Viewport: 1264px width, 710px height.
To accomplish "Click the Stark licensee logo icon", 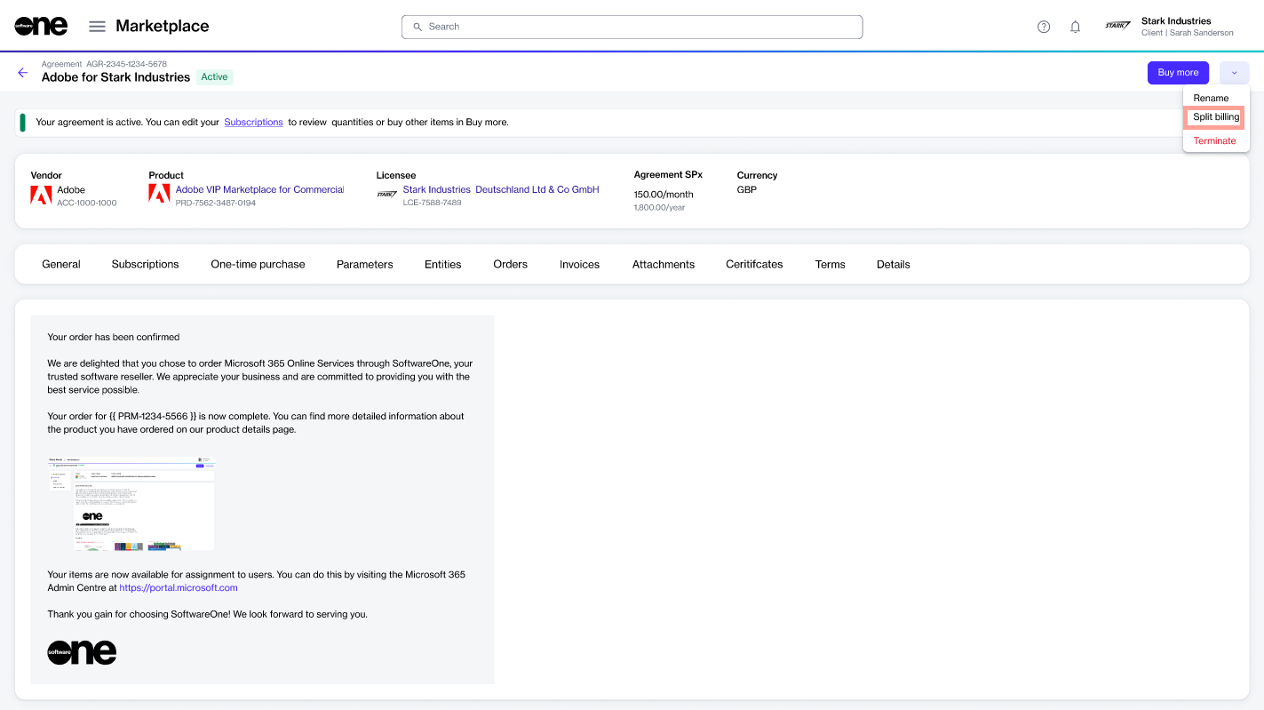I will click(386, 194).
